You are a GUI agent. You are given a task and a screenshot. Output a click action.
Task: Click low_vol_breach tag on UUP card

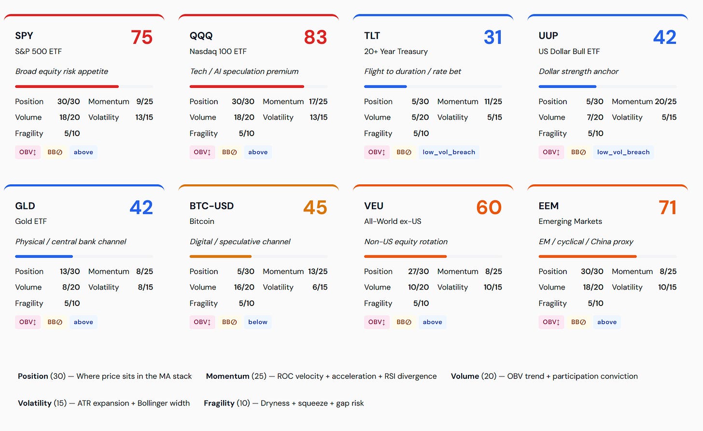[623, 152]
